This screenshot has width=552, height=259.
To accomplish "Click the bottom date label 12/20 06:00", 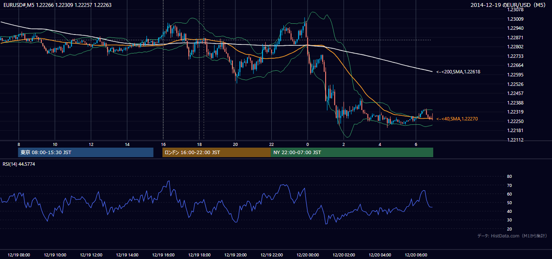I will 416,255.
